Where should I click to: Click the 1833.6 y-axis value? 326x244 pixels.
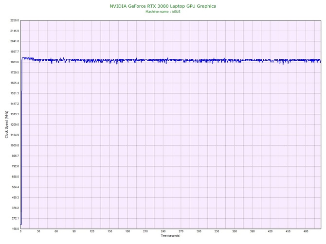pyautogui.click(x=15, y=62)
